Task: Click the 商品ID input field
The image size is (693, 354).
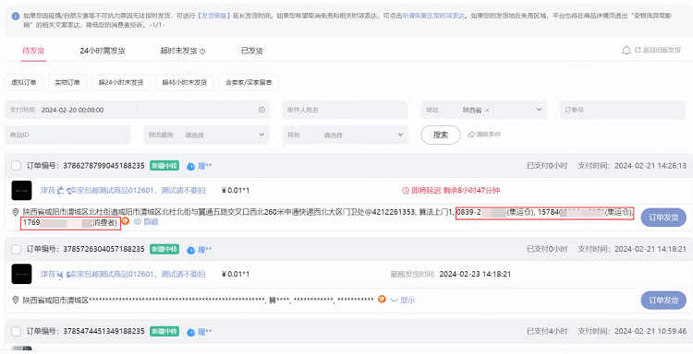Action: click(x=67, y=135)
